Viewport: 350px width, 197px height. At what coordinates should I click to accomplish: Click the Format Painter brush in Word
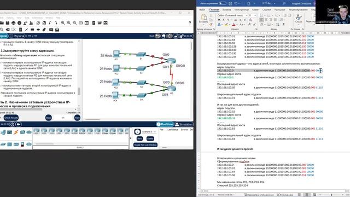pyautogui.click(x=211, y=24)
